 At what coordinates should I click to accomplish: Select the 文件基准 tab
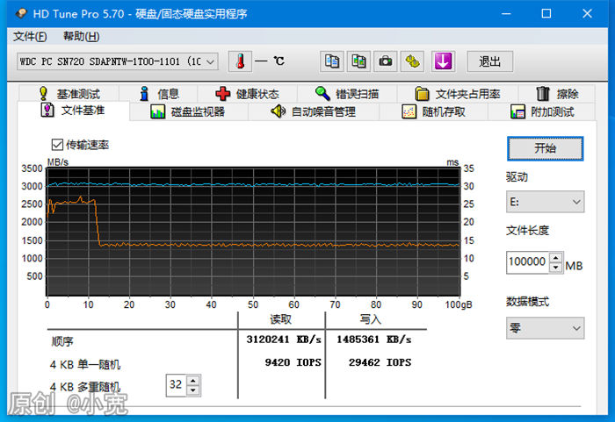(73, 111)
